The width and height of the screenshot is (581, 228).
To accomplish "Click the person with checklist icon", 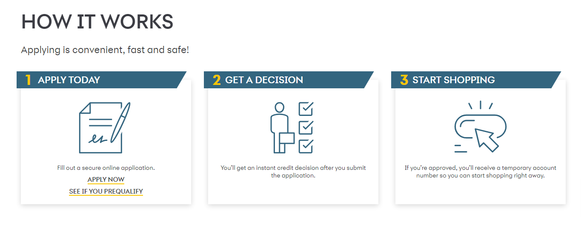I will [292, 127].
